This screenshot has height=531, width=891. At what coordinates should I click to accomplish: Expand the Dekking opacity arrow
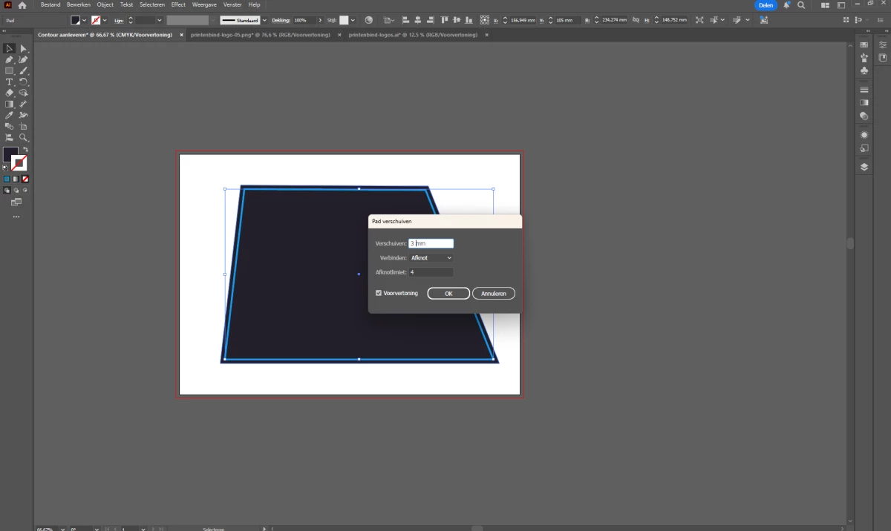point(319,20)
